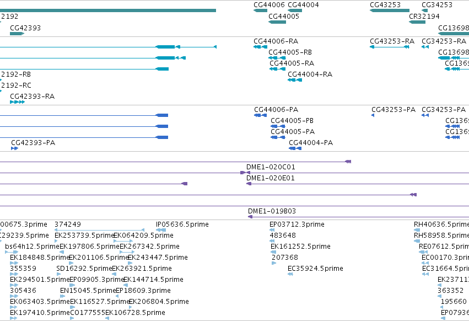Select EST EK243447.5prime
The image size is (469, 321).
click(158, 258)
